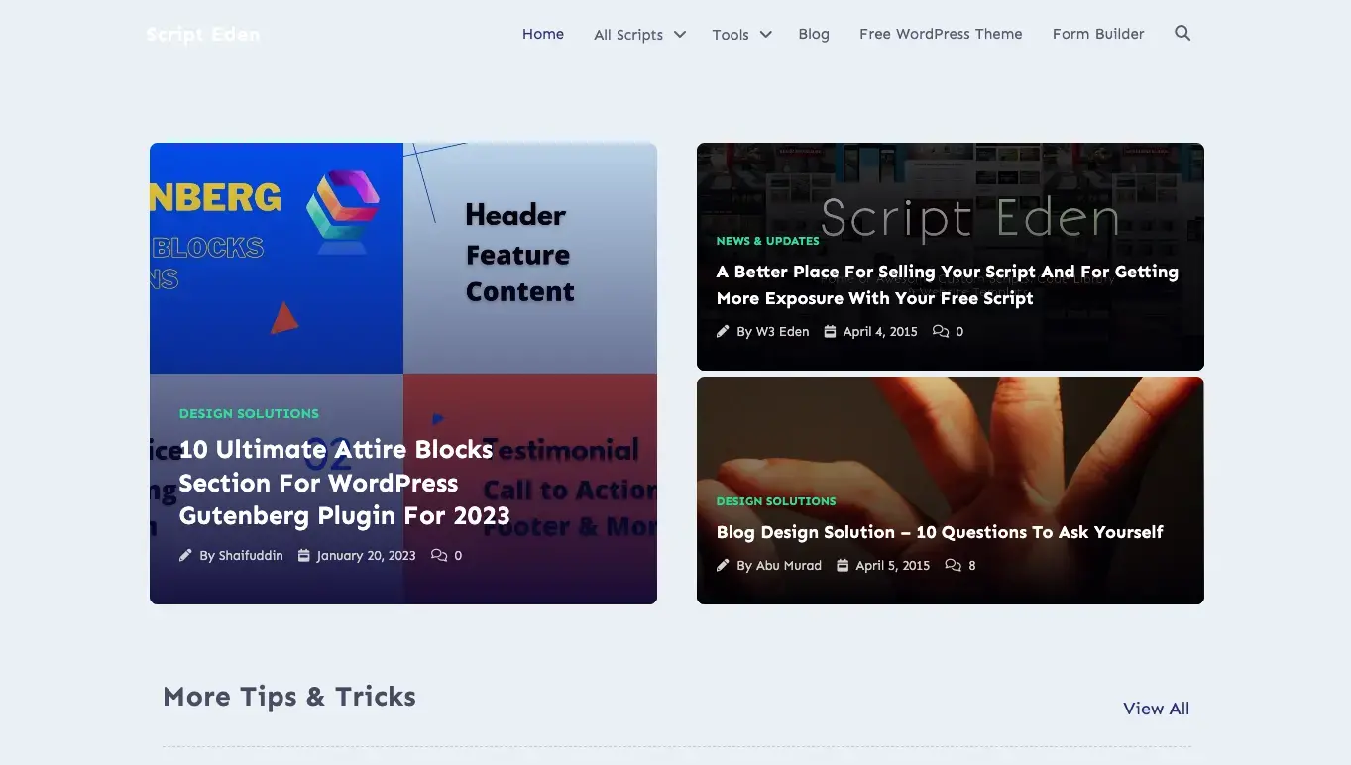Open the All Scripts menu
This screenshot has width=1351, height=765.
point(628,35)
